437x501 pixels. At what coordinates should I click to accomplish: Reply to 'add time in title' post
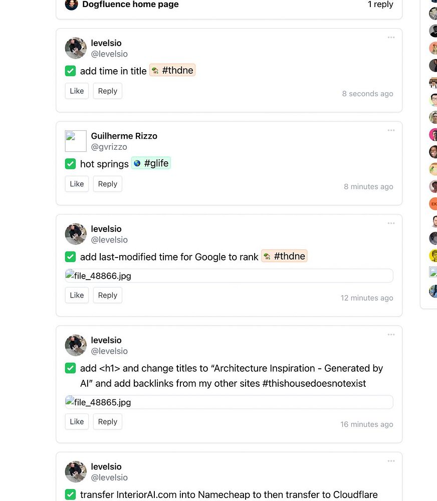(107, 91)
